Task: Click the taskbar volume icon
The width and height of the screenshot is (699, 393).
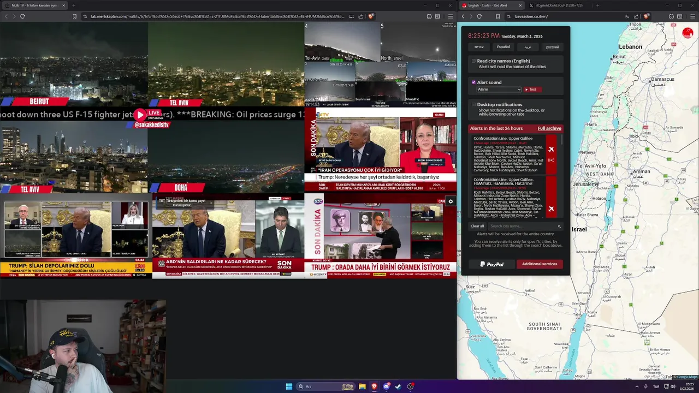Action: [x=672, y=386]
